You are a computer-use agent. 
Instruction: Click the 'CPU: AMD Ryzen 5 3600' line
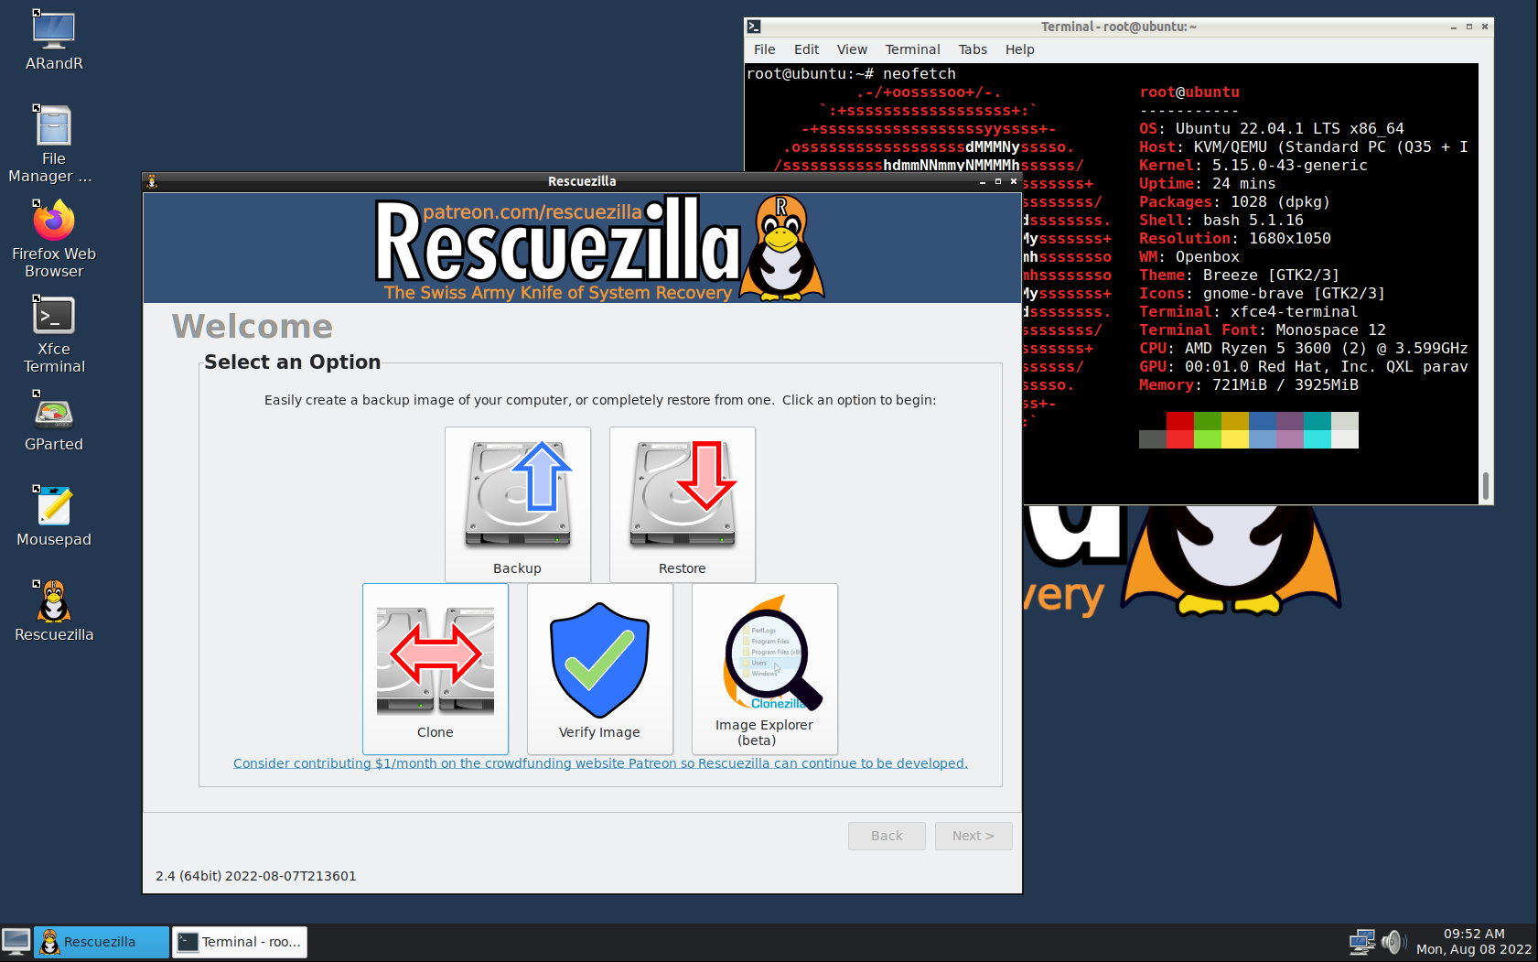coord(1304,349)
